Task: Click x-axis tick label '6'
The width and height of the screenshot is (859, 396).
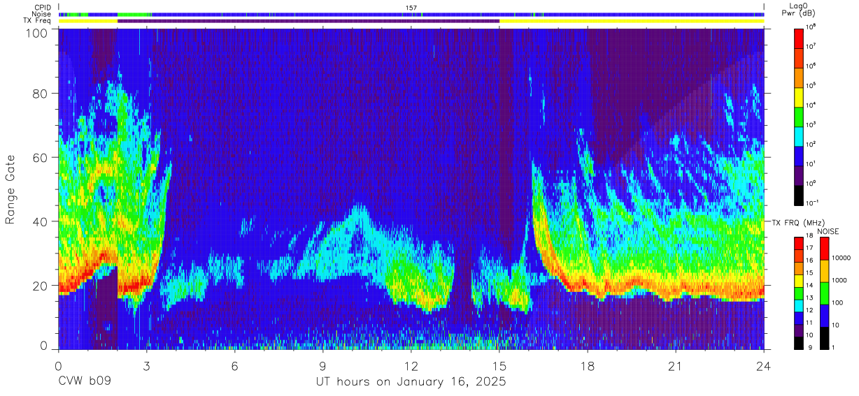Action: (x=235, y=365)
